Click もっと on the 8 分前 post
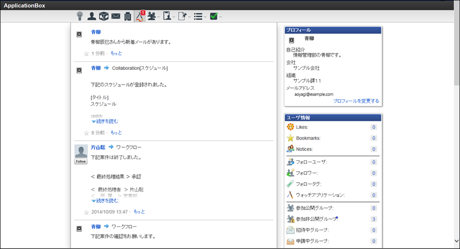 116,133
